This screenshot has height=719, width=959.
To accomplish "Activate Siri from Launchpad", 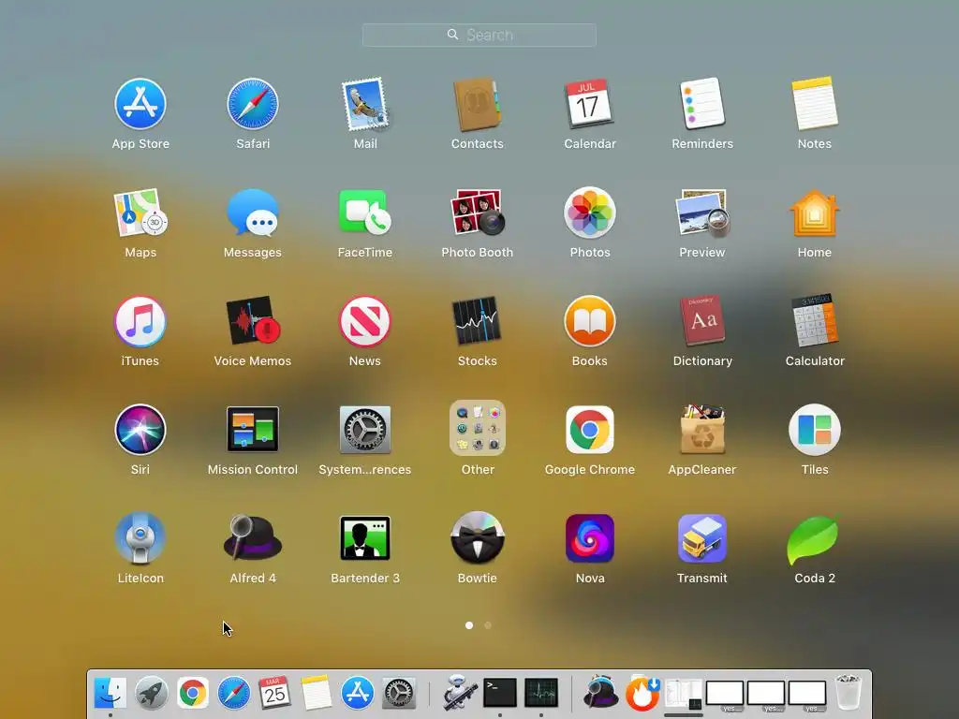I will 140,430.
